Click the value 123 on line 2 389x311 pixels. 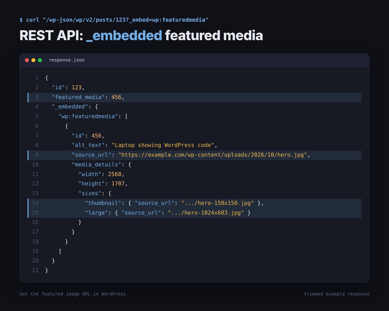pos(77,88)
